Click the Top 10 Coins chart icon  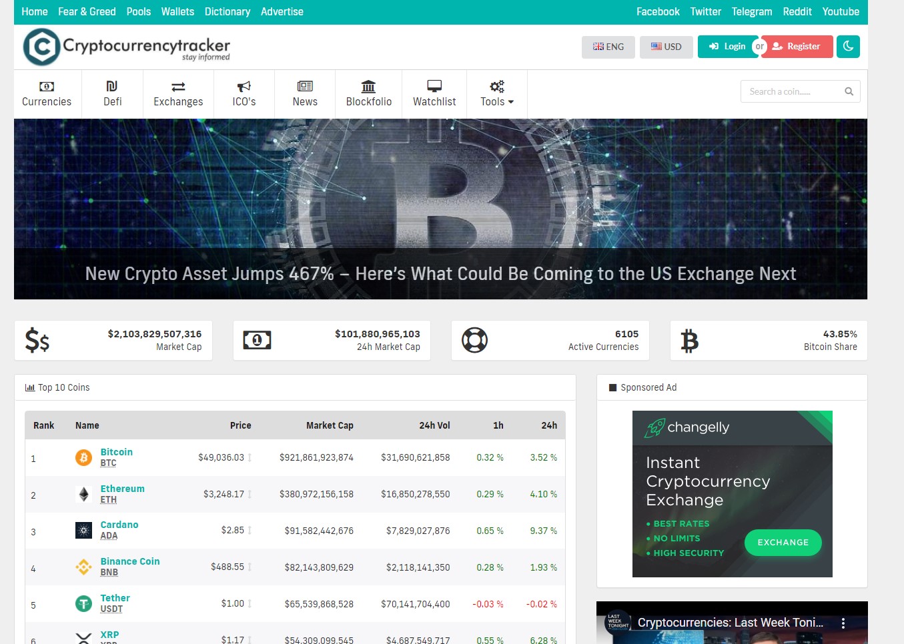[30, 387]
